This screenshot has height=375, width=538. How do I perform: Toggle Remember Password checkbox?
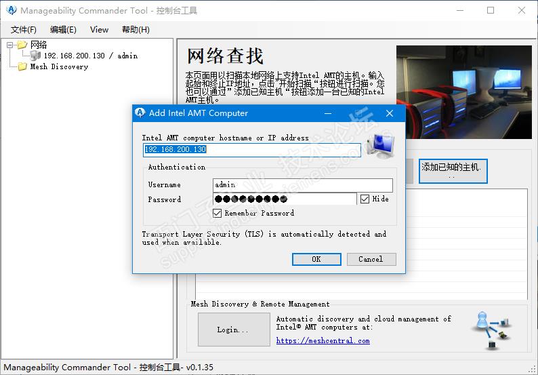point(217,213)
